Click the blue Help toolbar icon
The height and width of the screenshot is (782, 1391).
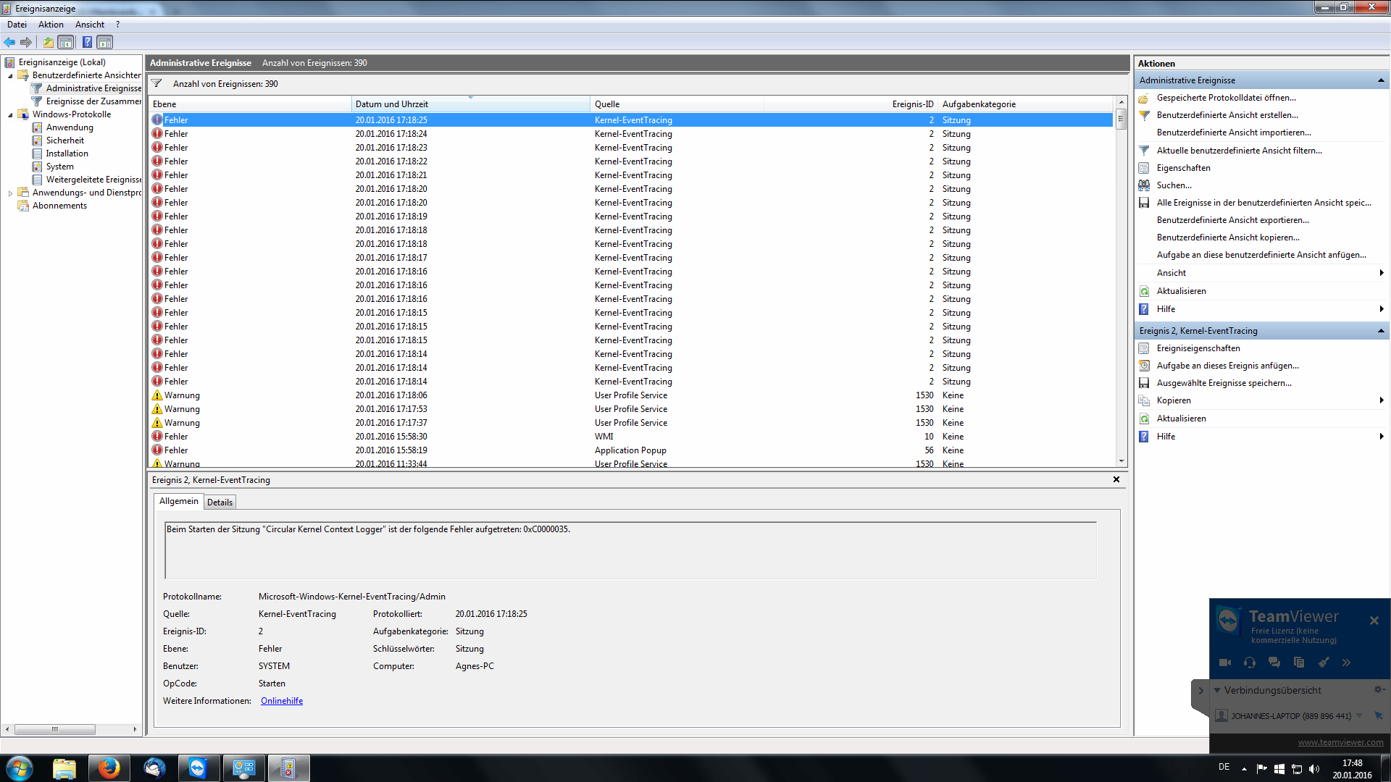(87, 42)
